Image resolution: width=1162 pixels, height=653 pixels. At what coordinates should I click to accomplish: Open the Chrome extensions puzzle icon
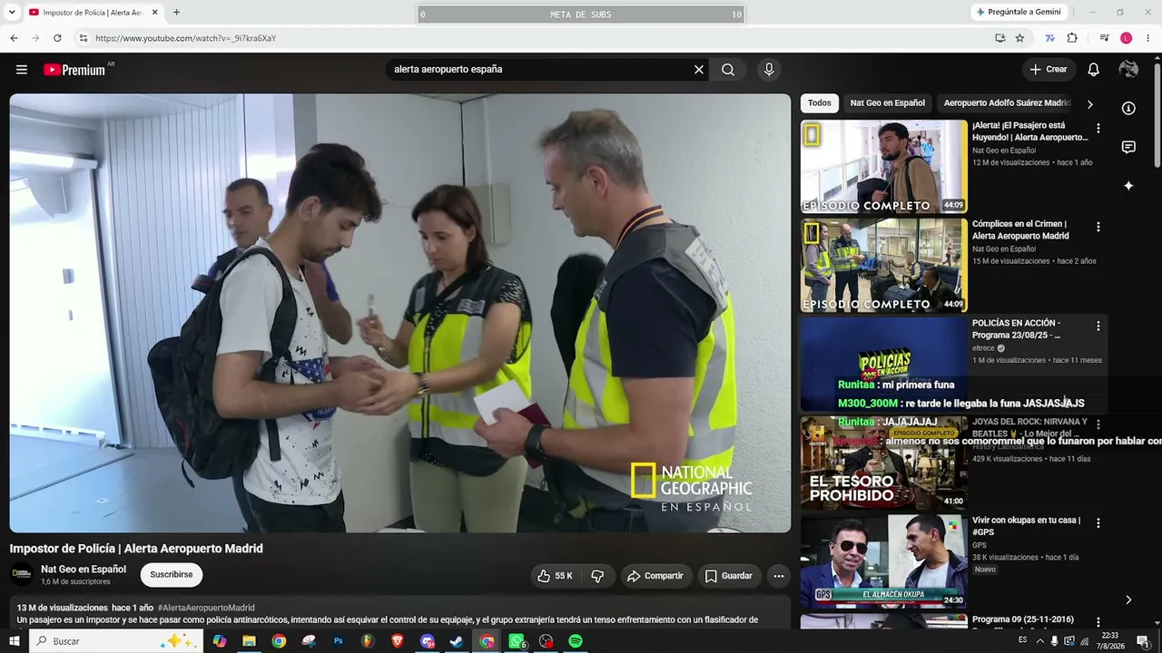tap(1072, 38)
